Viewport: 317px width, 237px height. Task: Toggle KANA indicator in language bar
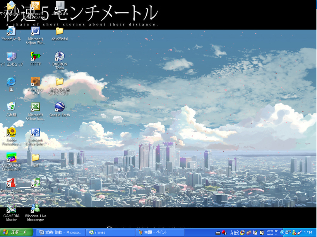(269, 234)
